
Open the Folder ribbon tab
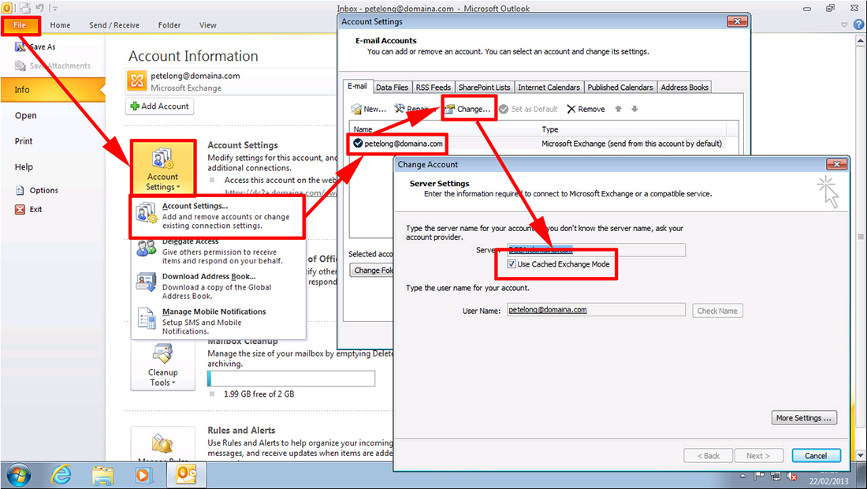tap(169, 25)
